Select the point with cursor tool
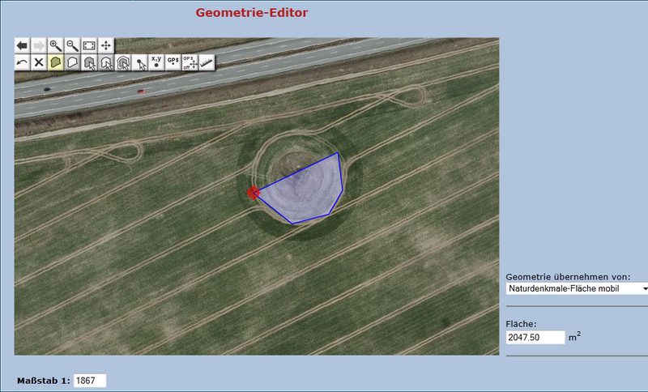Viewport: 648px width, 392px height. (x=141, y=62)
